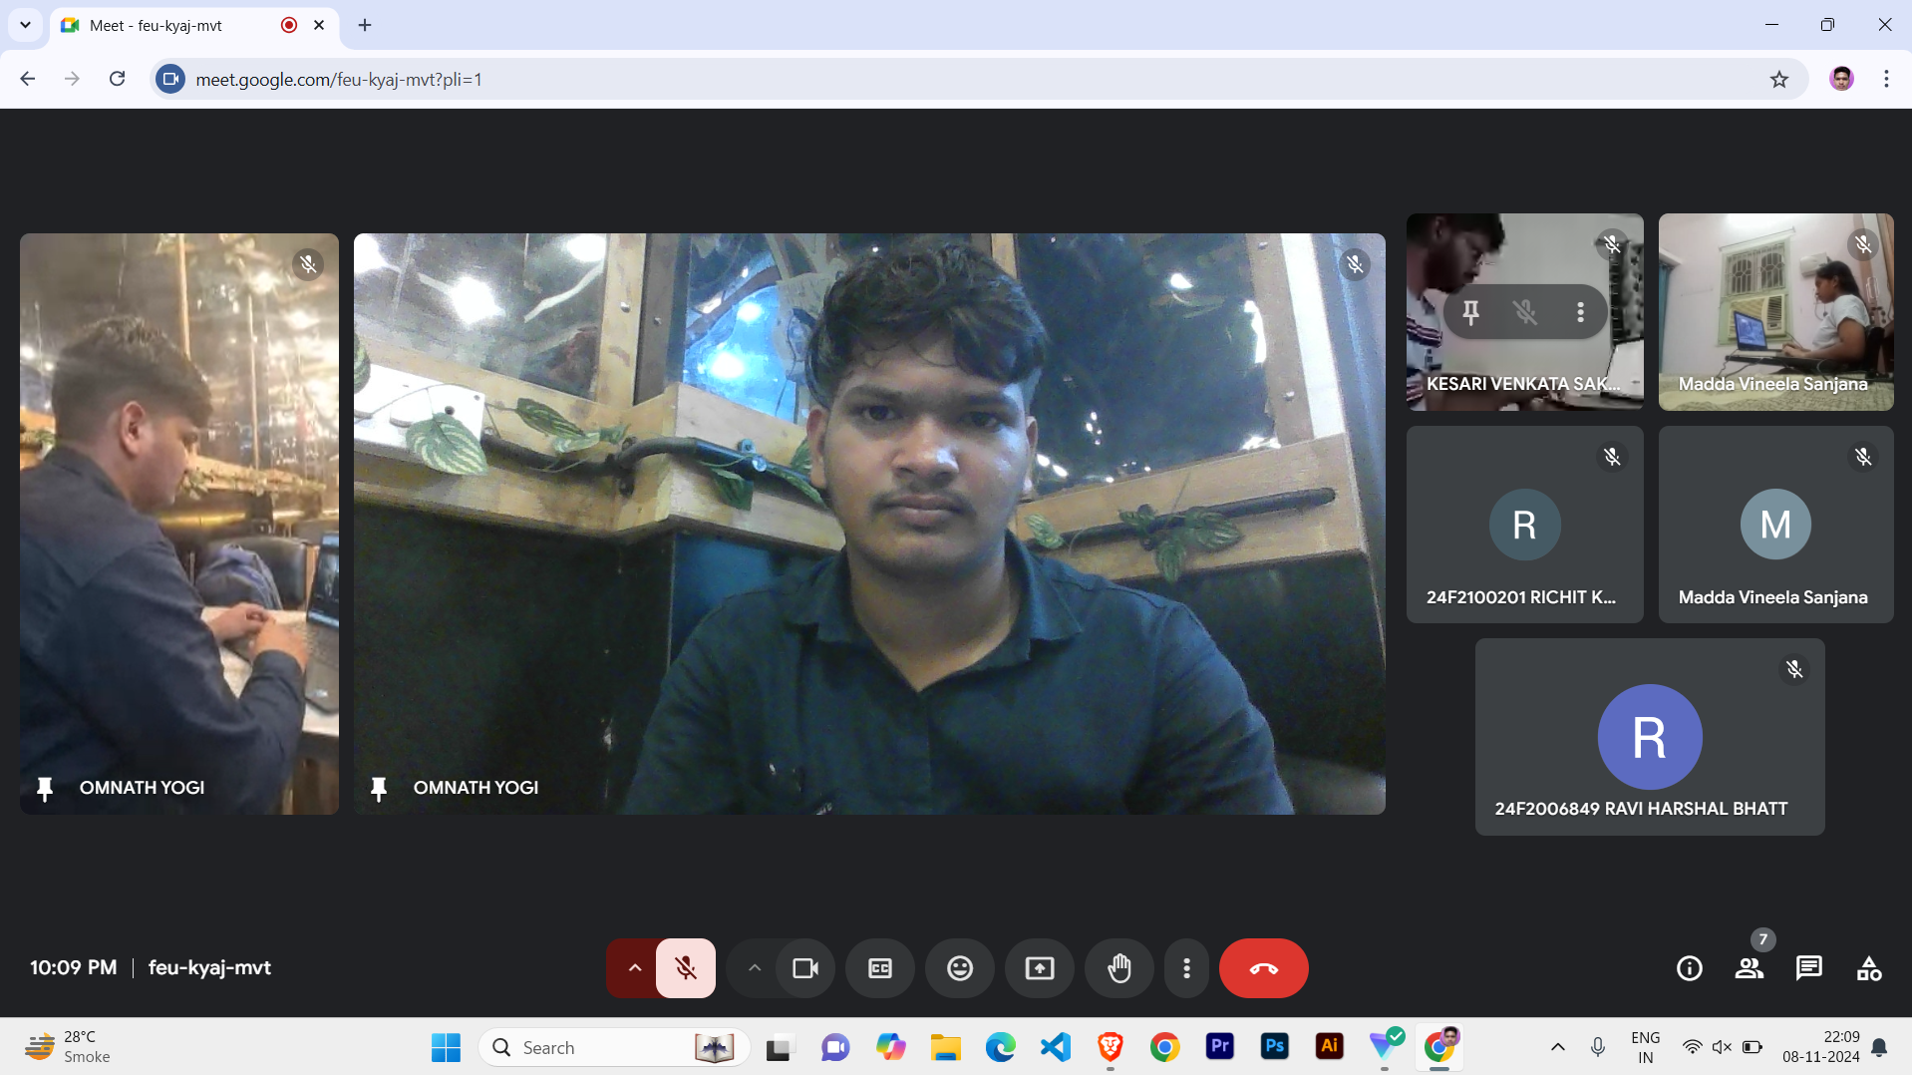The height and width of the screenshot is (1075, 1912).
Task: Open more options on the KESARI VENKATA tile
Action: pyautogui.click(x=1580, y=313)
